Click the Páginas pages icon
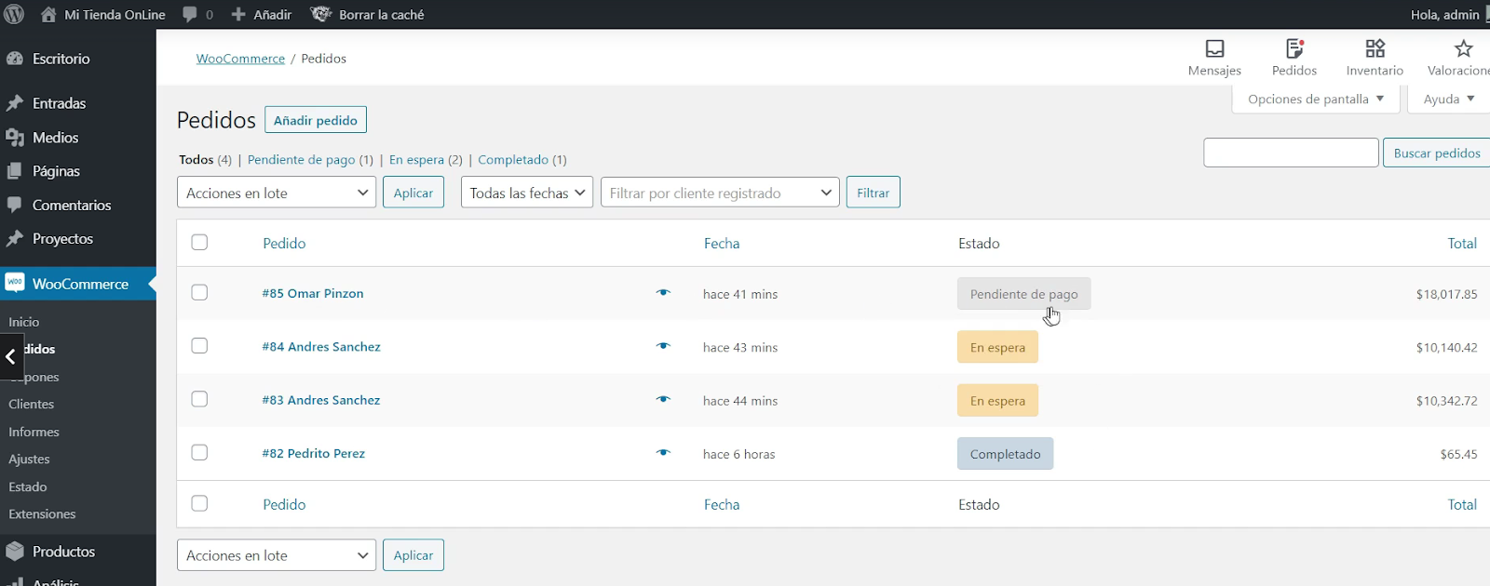 [x=14, y=171]
